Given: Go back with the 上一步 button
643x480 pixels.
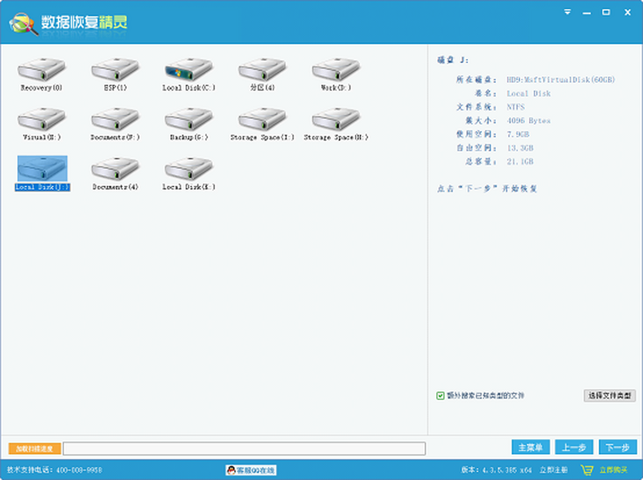Looking at the screenshot, I should [x=574, y=447].
